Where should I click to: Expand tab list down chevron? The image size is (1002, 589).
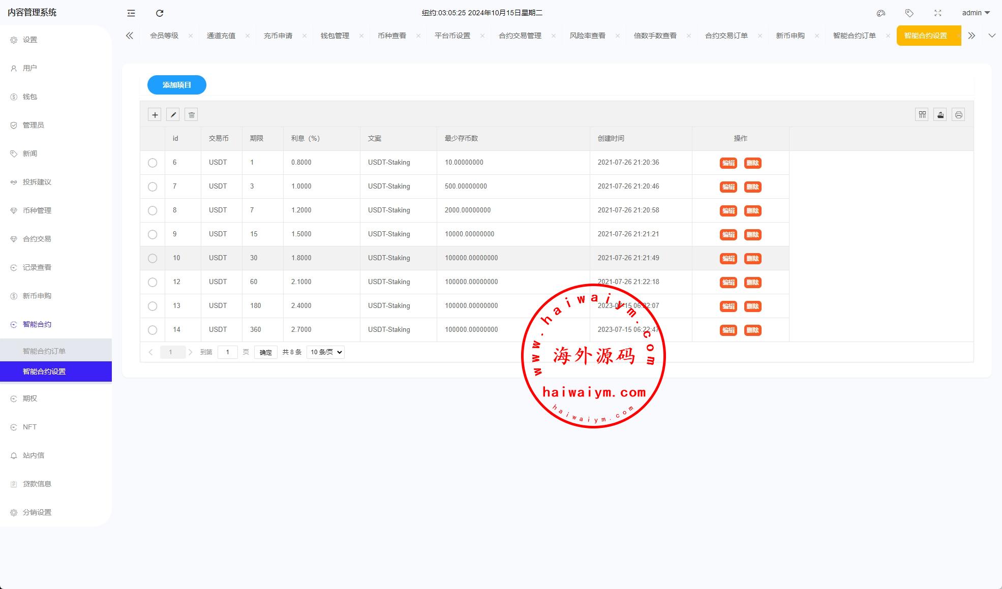pos(991,36)
